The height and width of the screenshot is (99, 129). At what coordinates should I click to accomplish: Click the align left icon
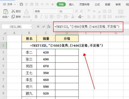[x=89, y=17]
